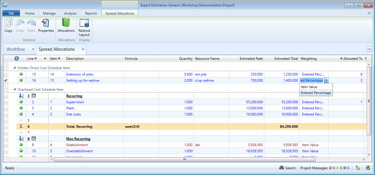Collapse the Overhead Cost Schedule Item group
375x175 pixels.
point(15,90)
